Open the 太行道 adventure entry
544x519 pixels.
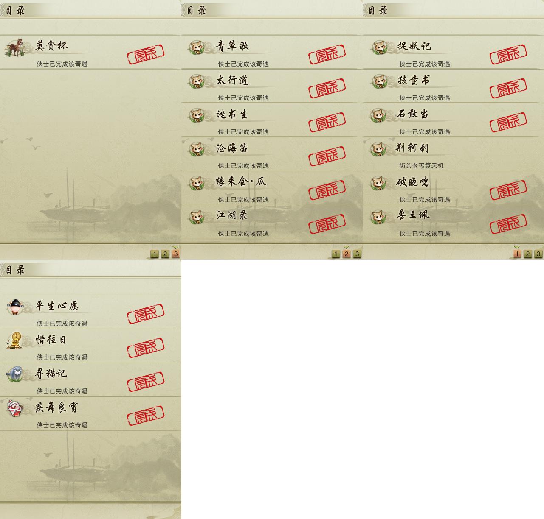point(272,86)
